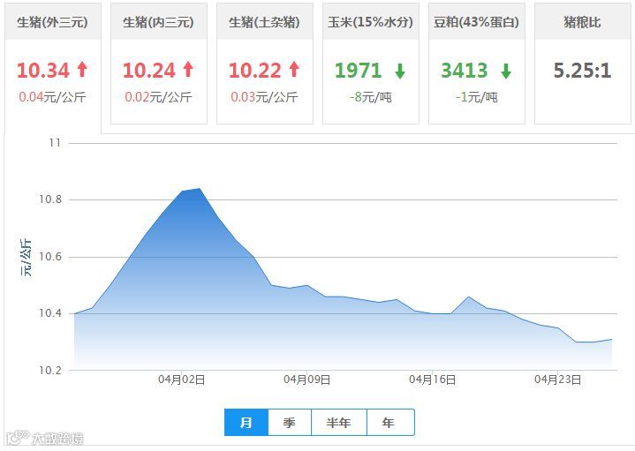Click the 10.6 y-axis label

click(x=50, y=257)
